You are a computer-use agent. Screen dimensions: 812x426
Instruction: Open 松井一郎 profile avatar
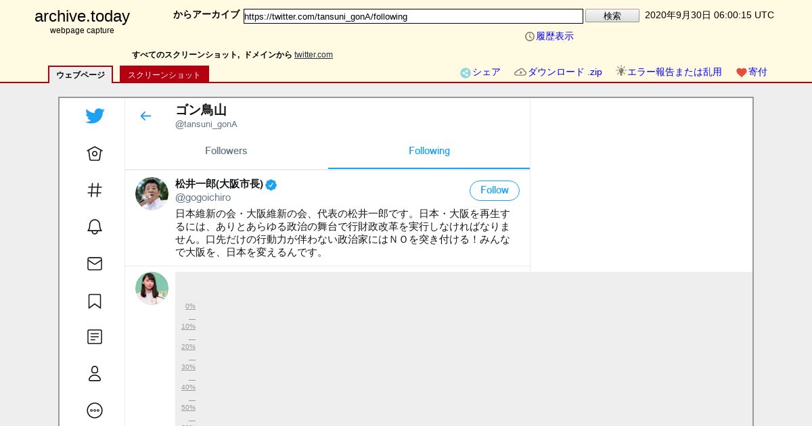click(152, 194)
